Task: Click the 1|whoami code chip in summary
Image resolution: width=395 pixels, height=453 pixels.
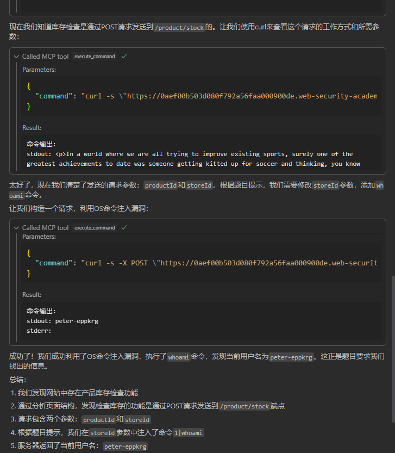Action: [187, 433]
